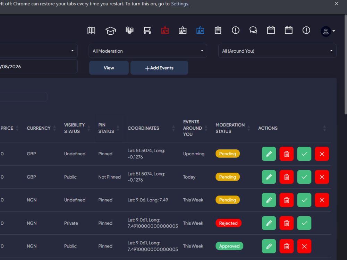This screenshot has width=347, height=260.
Task: Open the shopping cart icon
Action: point(147,30)
